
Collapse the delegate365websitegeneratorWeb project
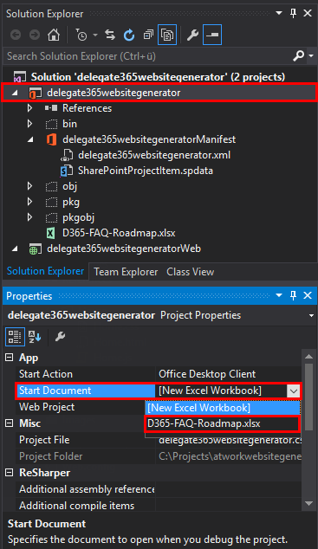click(15, 249)
